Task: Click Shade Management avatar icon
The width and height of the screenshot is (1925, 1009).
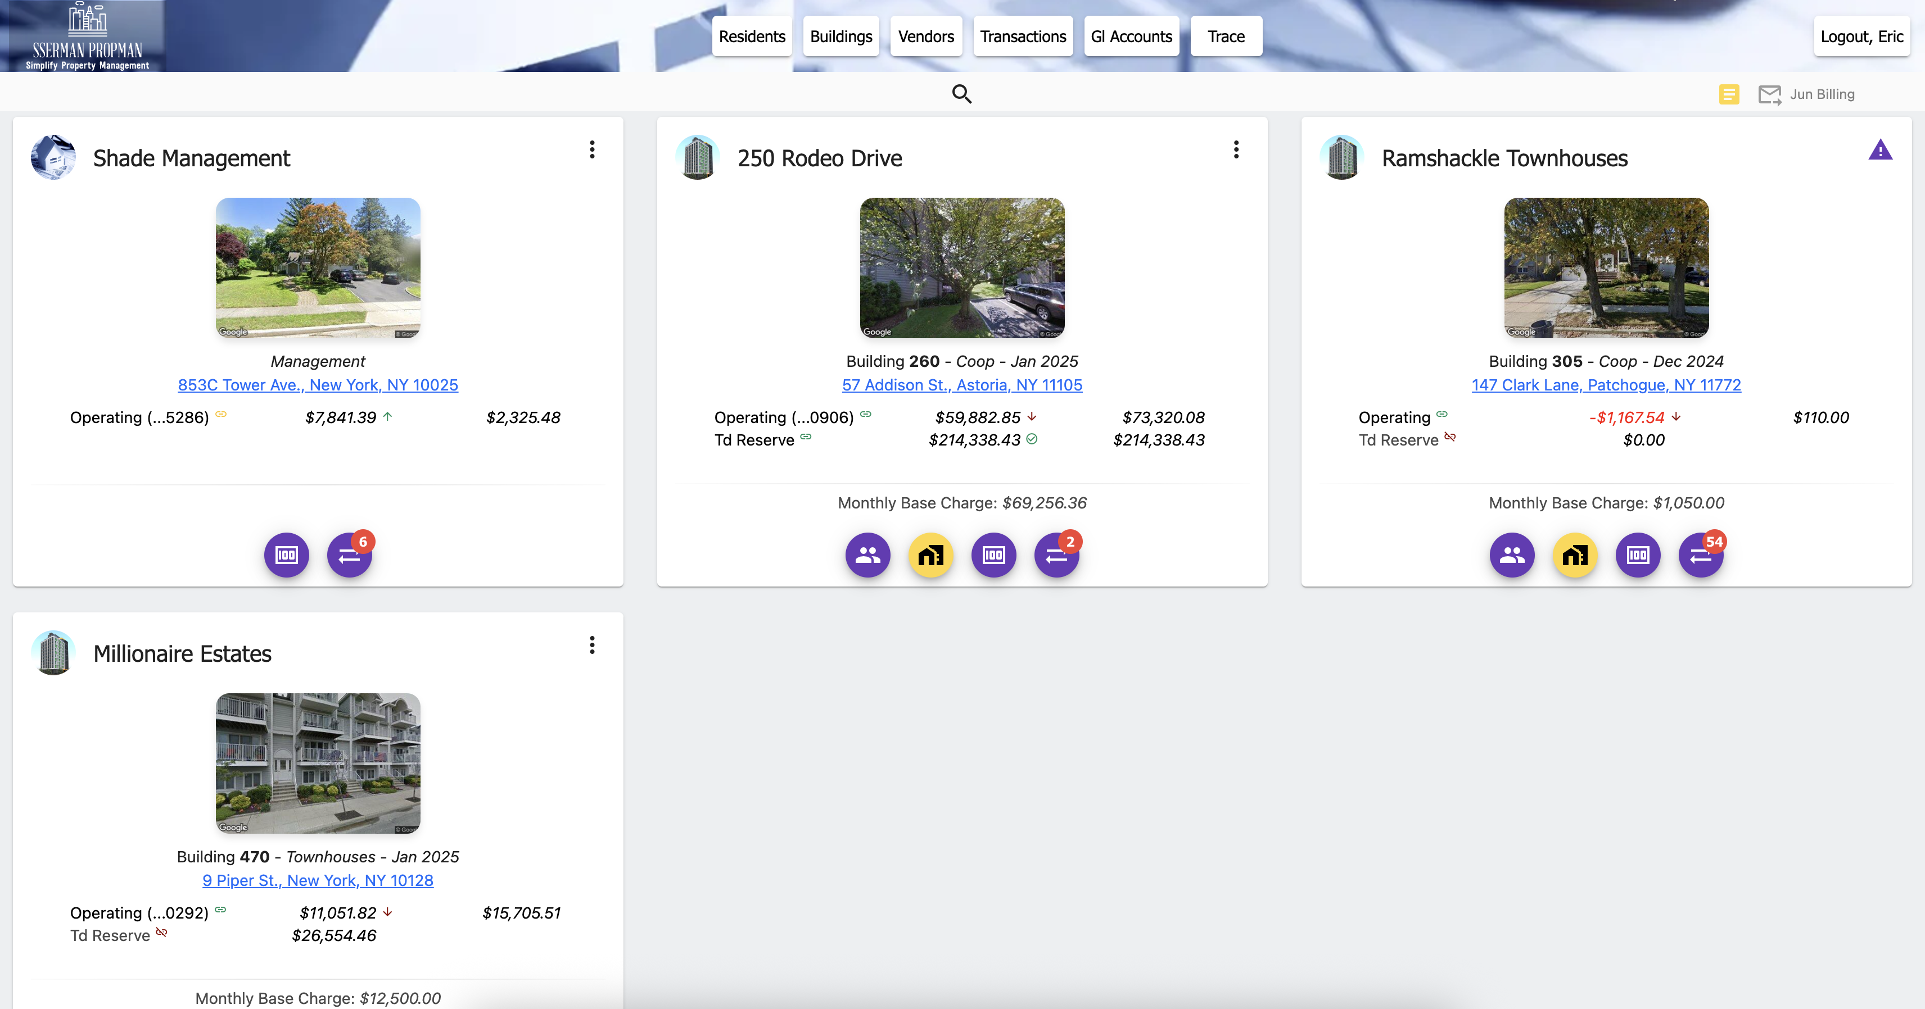Action: [x=53, y=157]
